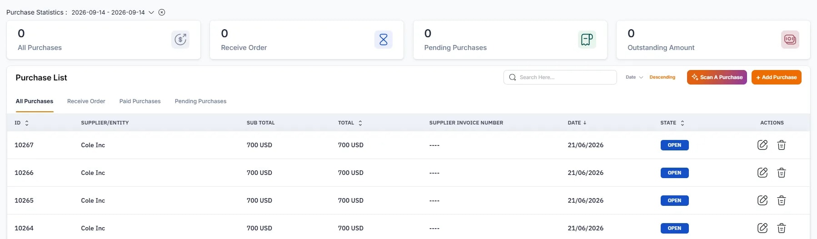Image resolution: width=817 pixels, height=239 pixels.
Task: Click the SUPPLIER INVOICE NUMBER column header
Action: [466, 123]
